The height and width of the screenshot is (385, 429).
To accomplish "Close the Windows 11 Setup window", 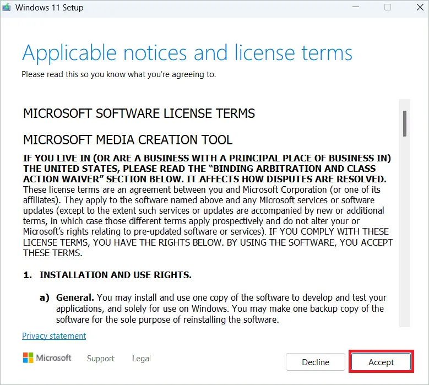I will pos(420,7).
